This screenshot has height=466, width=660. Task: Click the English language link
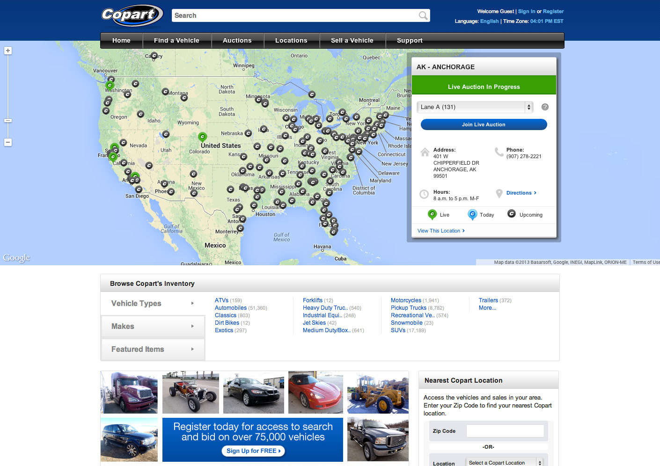[x=489, y=21]
